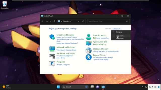161x90 pixels.
Task: Open the Clock and Region icon
Action: 89,50
